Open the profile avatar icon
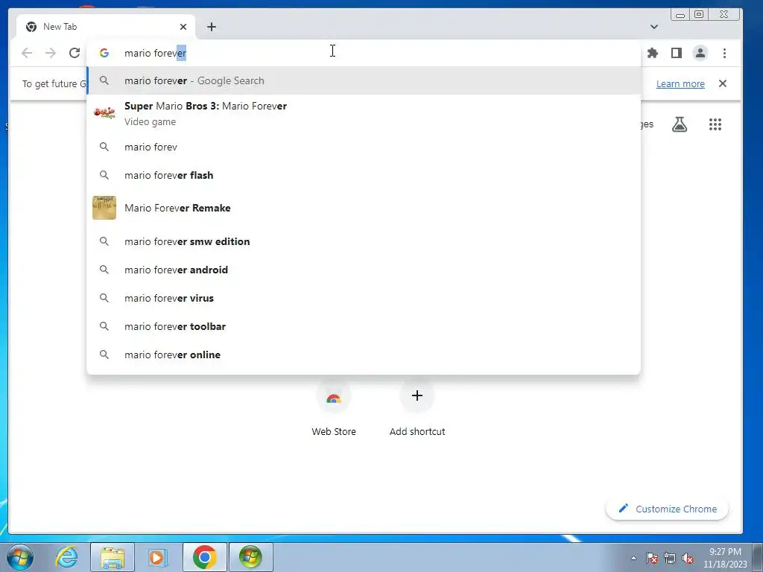Screen dimensions: 763x572 (700, 53)
